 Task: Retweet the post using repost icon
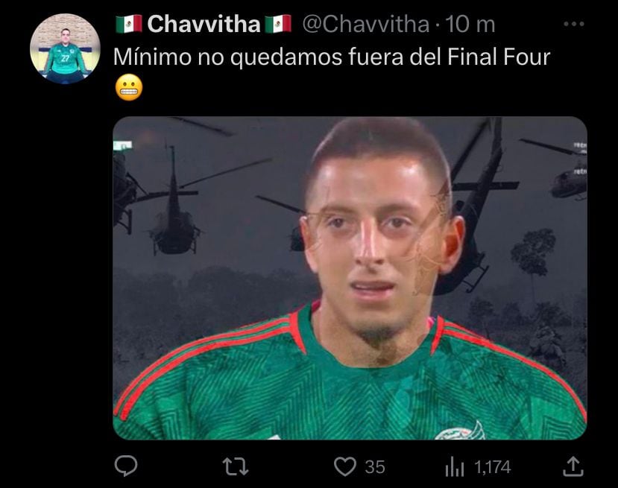click(236, 466)
